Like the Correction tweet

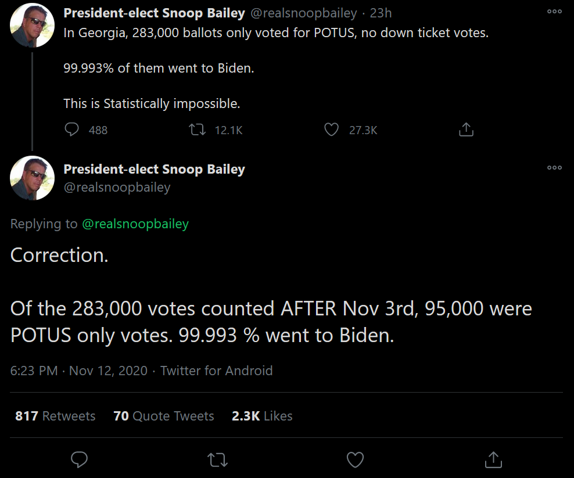point(355,459)
